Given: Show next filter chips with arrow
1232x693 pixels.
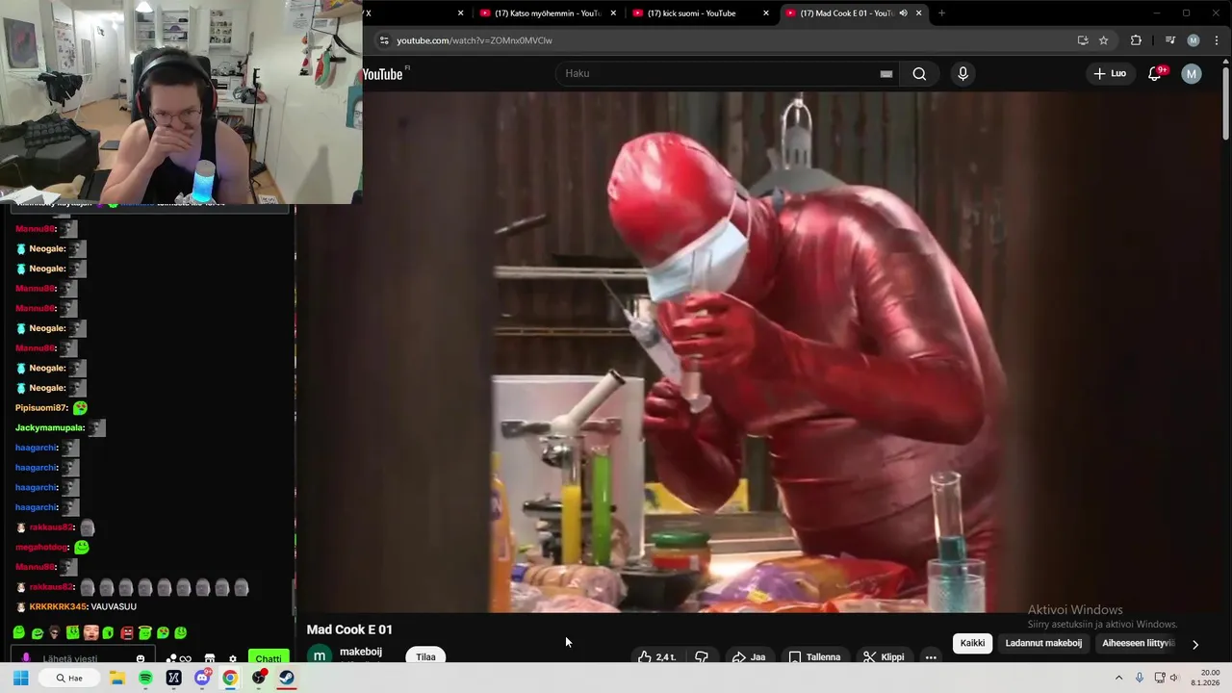Looking at the screenshot, I should coord(1195,644).
